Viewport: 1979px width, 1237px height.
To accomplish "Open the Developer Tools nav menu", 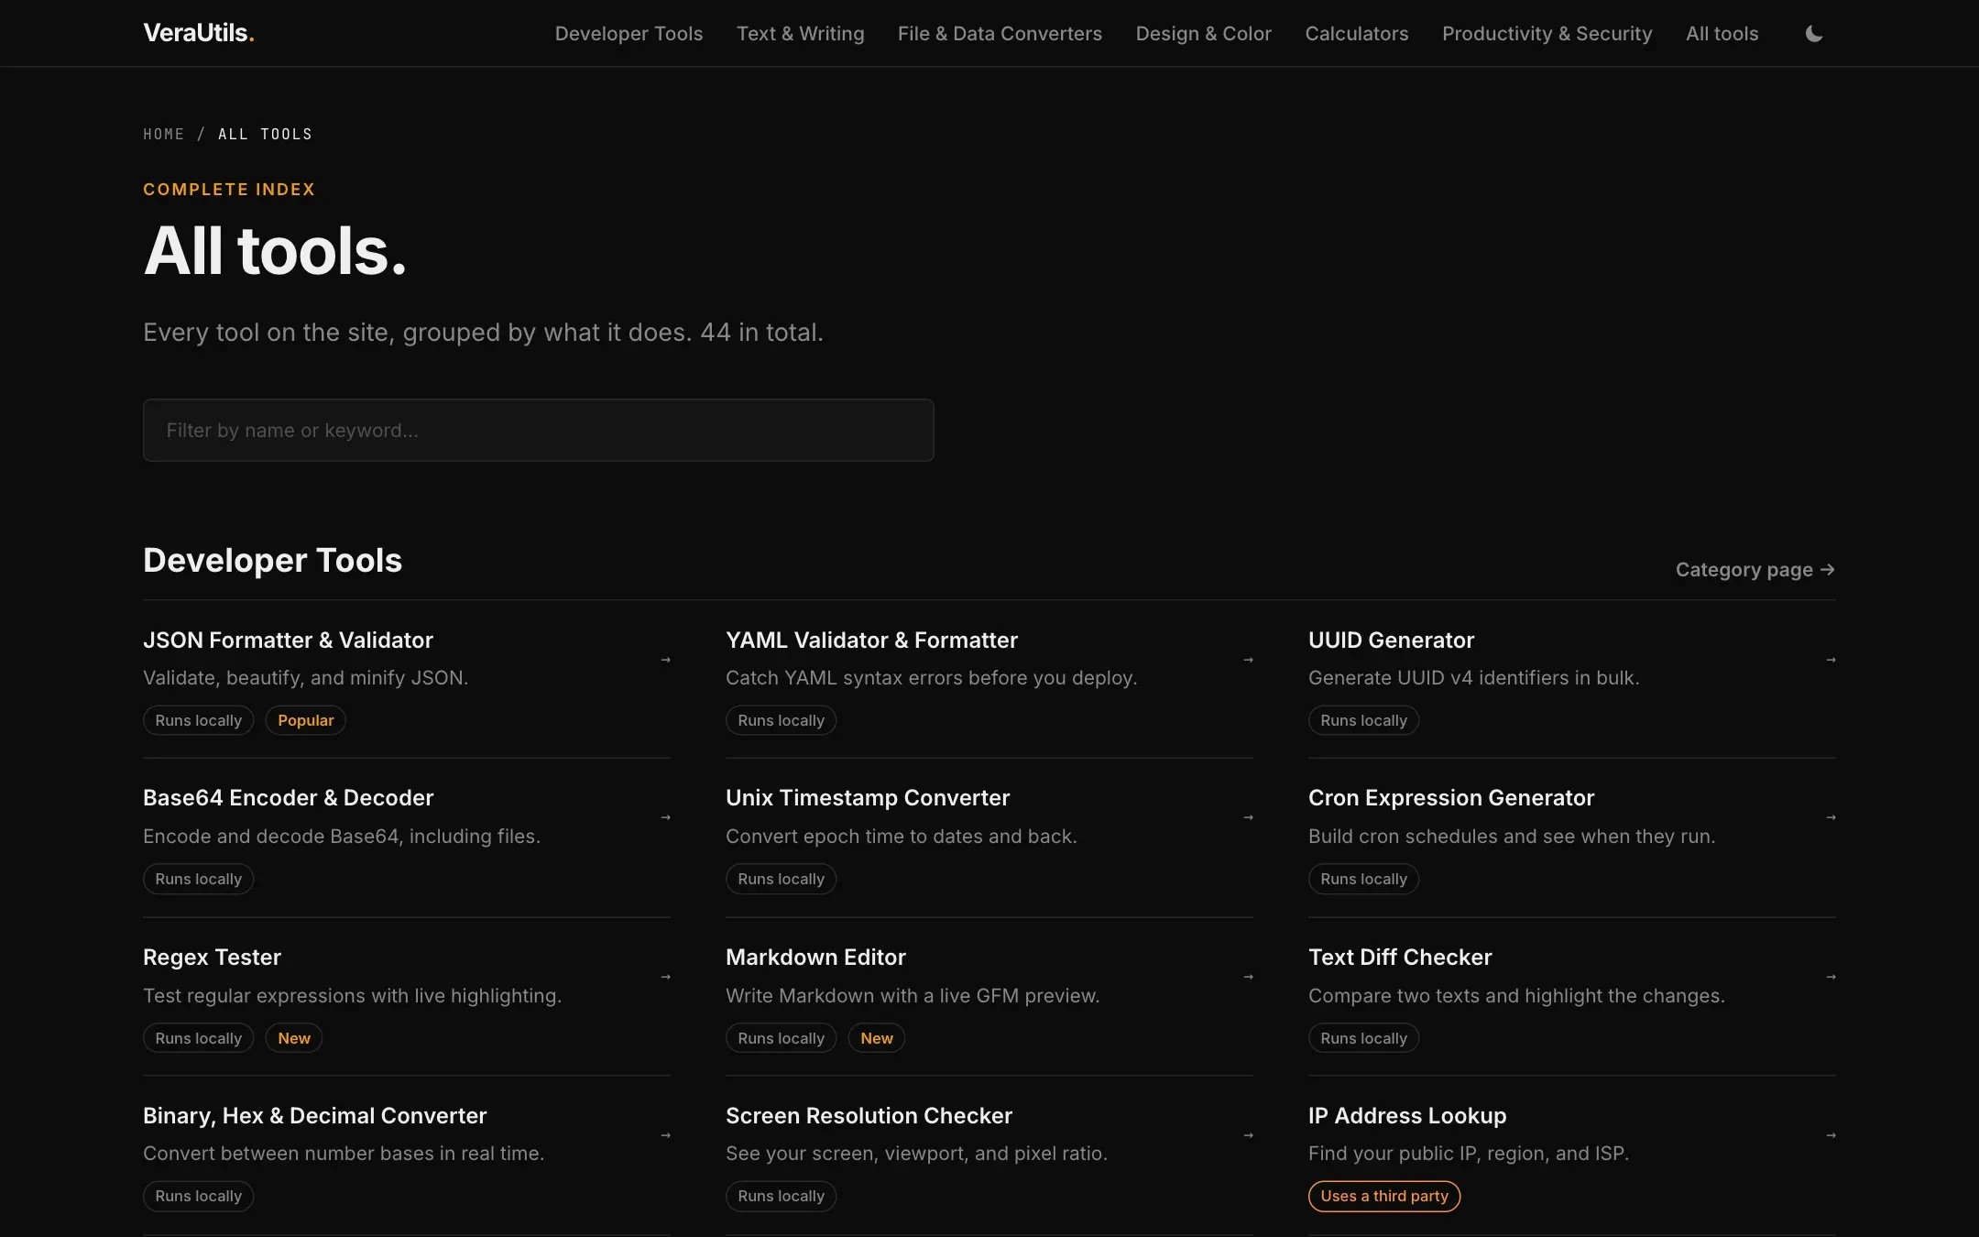I will coord(629,34).
